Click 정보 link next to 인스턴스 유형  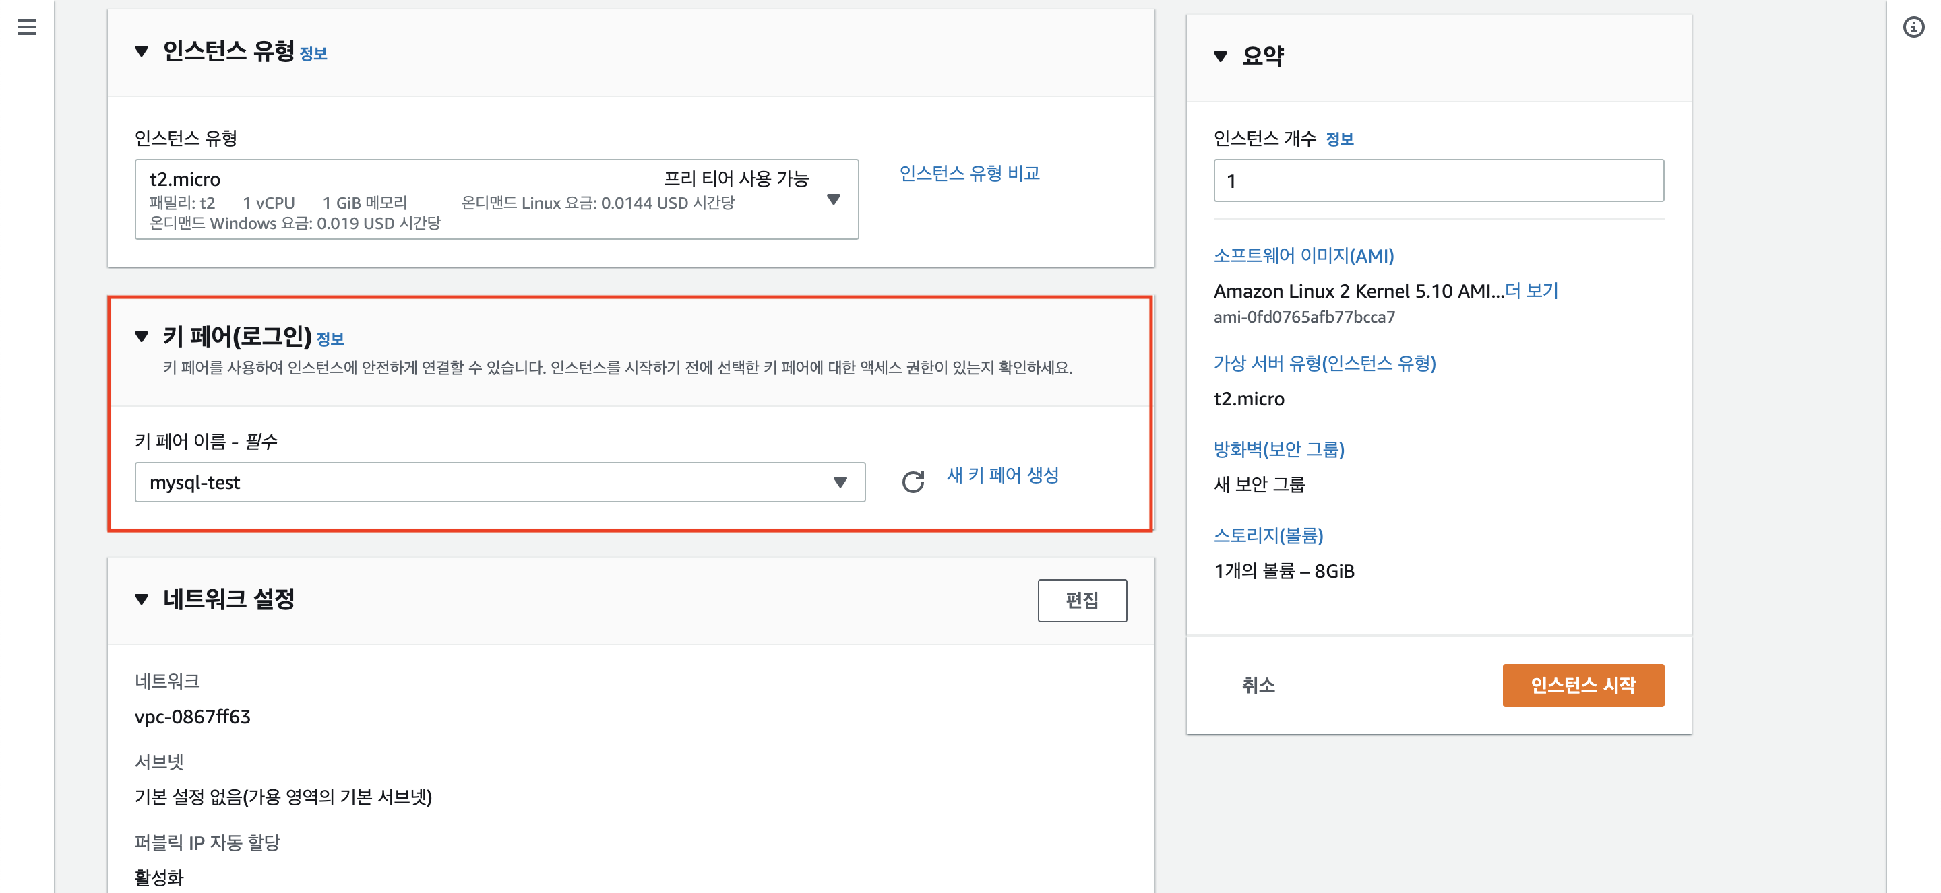pos(313,53)
